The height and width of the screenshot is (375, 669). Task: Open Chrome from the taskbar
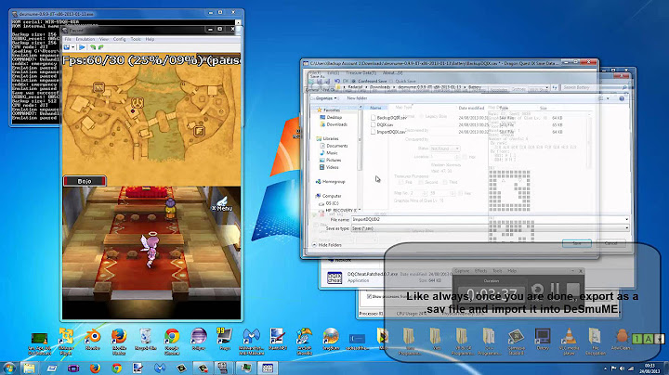coord(116,368)
